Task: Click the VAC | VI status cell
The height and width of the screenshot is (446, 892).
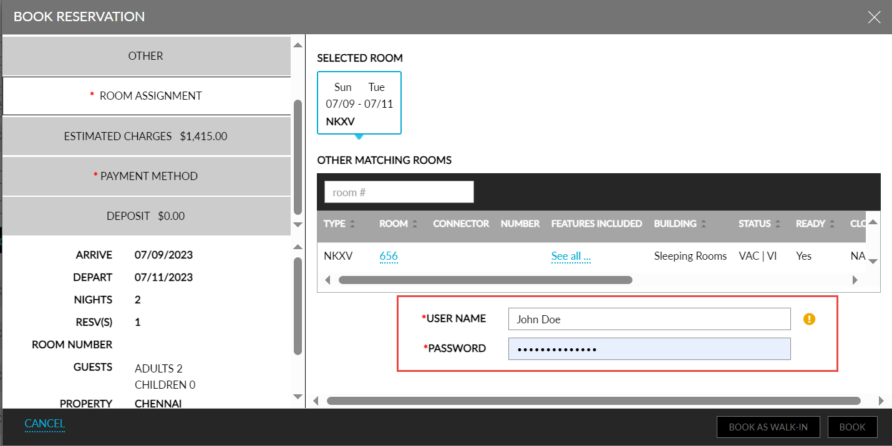Action: point(757,256)
